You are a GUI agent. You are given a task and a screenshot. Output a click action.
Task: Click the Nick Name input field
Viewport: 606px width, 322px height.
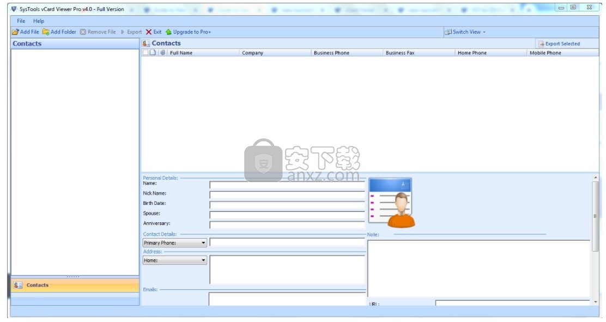click(x=287, y=195)
